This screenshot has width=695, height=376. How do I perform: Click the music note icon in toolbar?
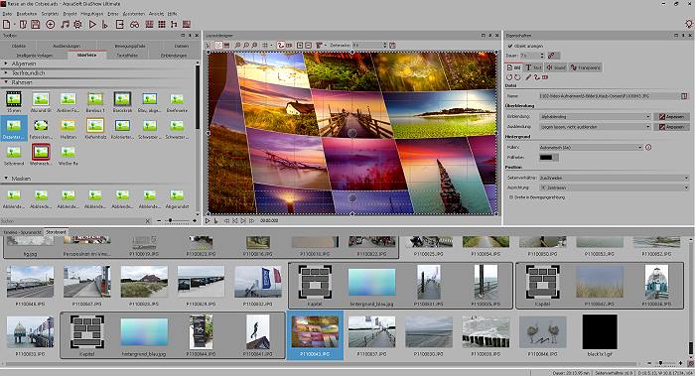(65, 25)
